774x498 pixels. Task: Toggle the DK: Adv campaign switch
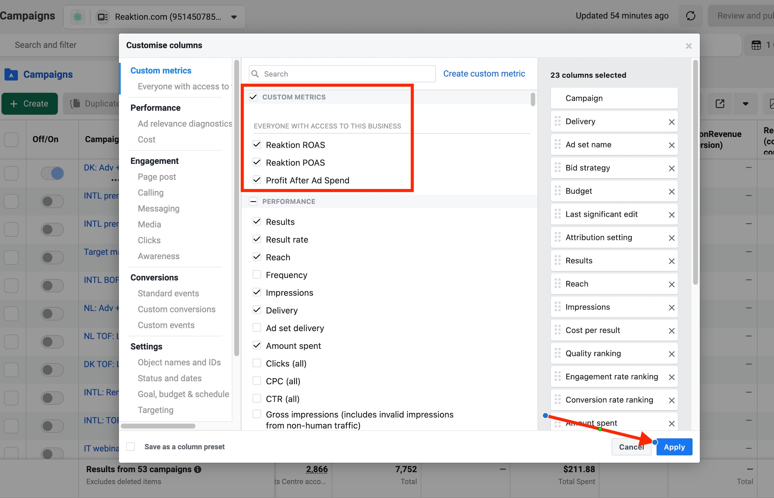click(52, 173)
